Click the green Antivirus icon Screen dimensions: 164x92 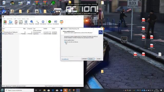coord(49,22)
